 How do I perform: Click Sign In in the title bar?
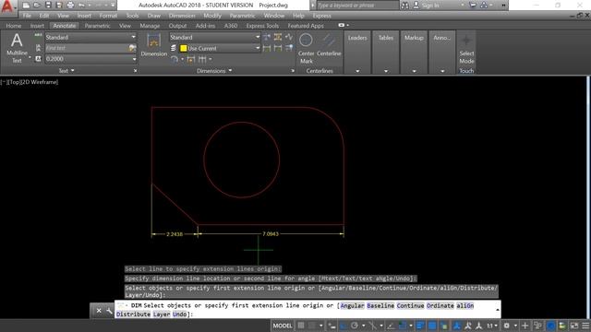click(x=430, y=6)
